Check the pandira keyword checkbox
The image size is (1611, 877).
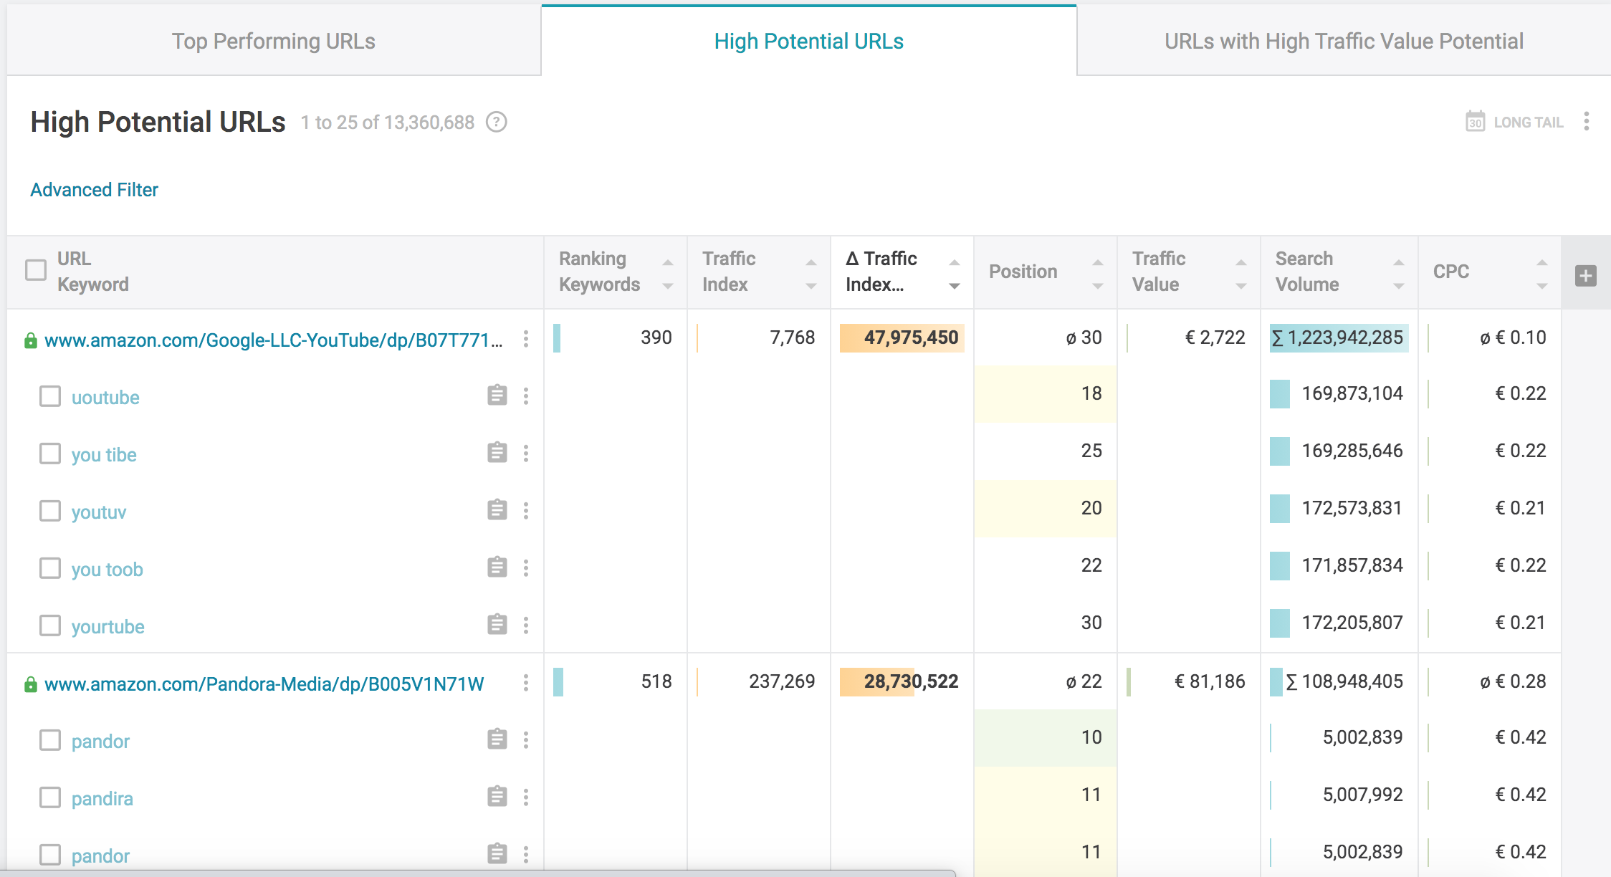50,797
